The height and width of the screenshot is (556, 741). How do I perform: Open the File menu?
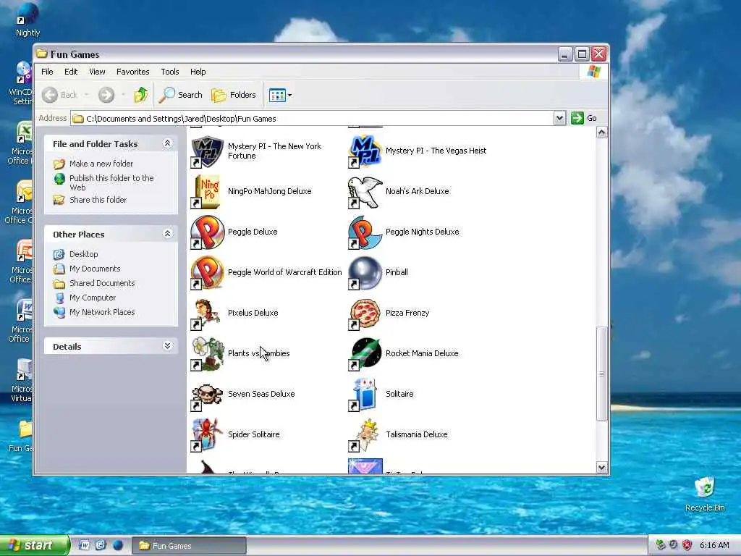click(x=47, y=72)
